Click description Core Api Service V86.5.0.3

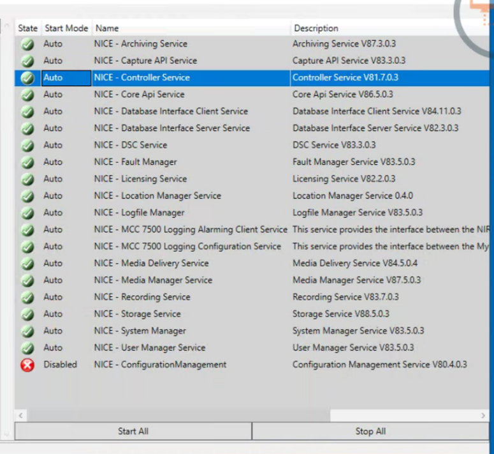[x=343, y=95]
